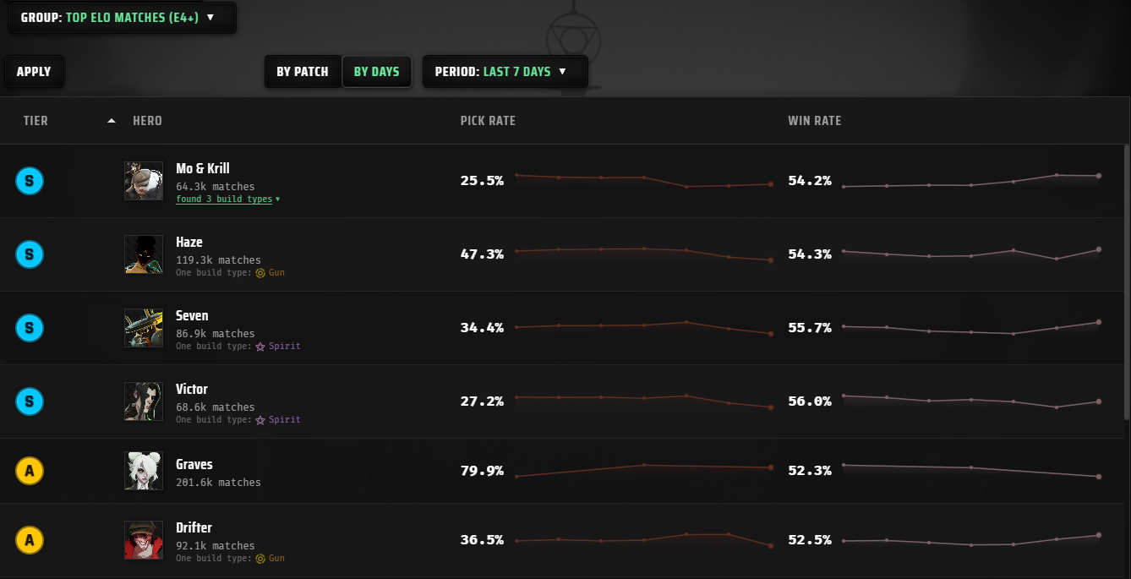Screen dimensions: 1131x579
Task: Click the S tier badge for Seven
Action: tap(30, 327)
